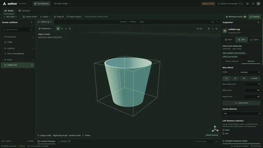Open Workspace tools

point(236,16)
